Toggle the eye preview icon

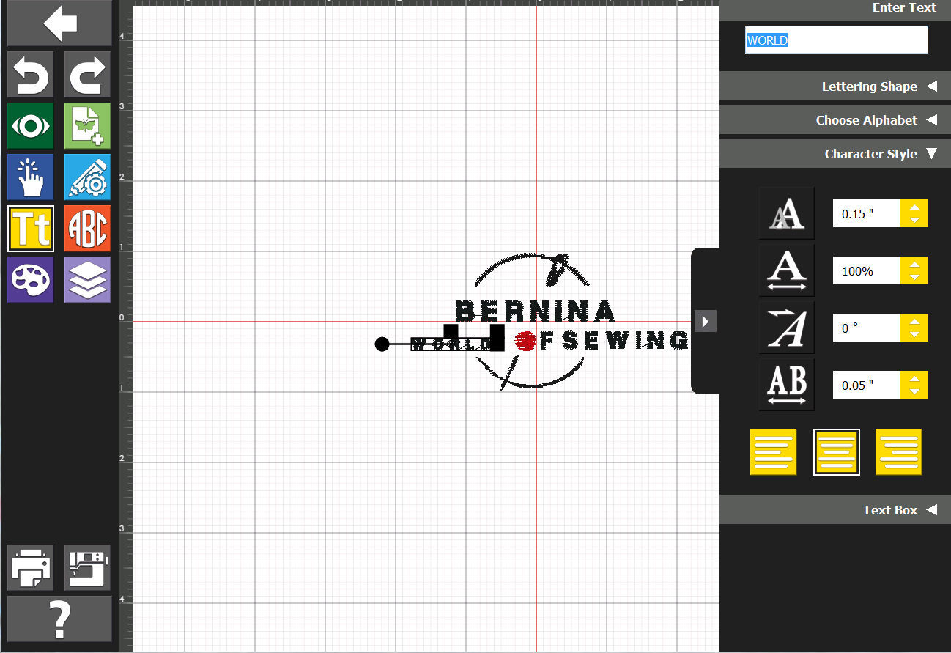pos(31,125)
